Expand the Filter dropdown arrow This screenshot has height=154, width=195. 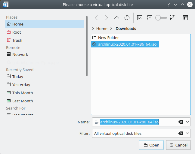pyautogui.click(x=187, y=133)
